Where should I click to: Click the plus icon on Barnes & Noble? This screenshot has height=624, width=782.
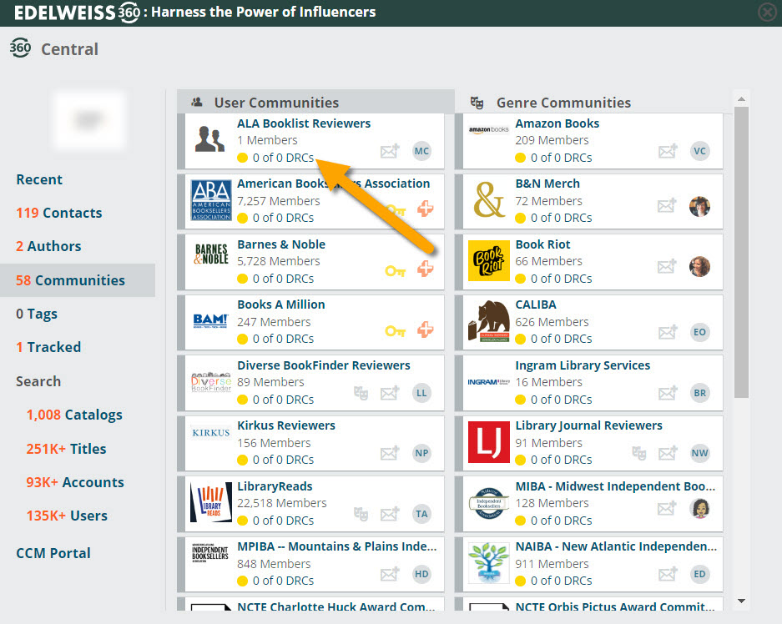click(x=425, y=269)
